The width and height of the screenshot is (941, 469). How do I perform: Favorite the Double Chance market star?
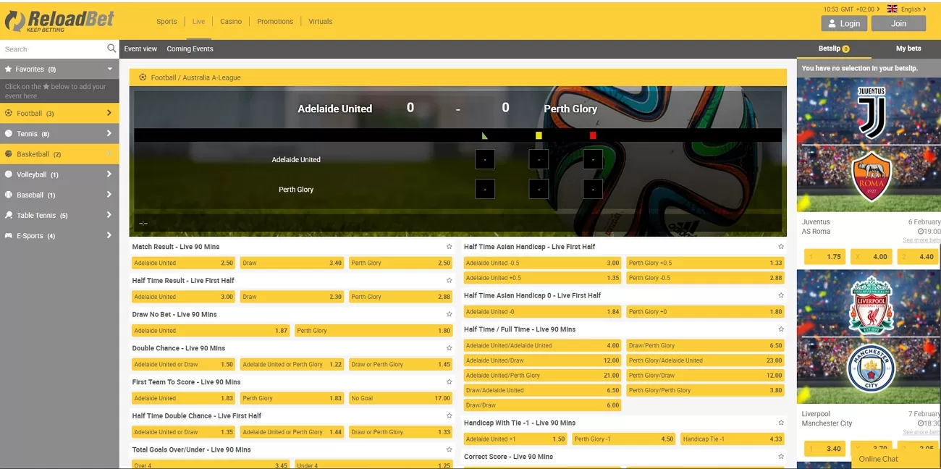coord(450,348)
